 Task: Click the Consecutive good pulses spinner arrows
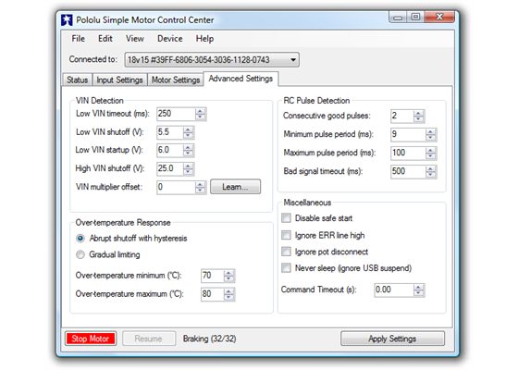418,116
